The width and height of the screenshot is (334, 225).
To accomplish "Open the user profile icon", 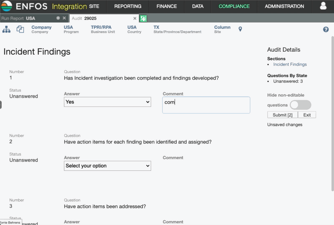I will [x=323, y=6].
